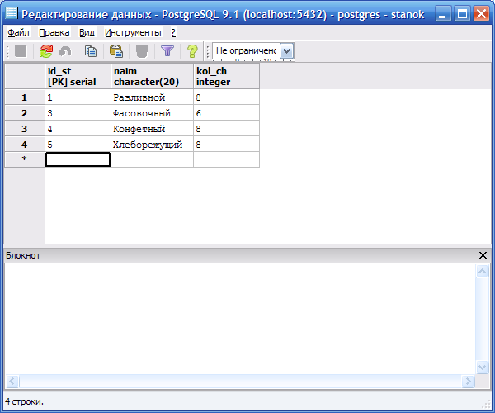Image resolution: width=495 pixels, height=413 pixels.
Task: Click the grid's blank top-left corner cell
Action: (x=25, y=76)
